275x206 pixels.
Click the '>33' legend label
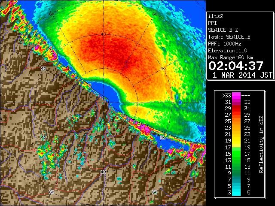(x=227, y=96)
